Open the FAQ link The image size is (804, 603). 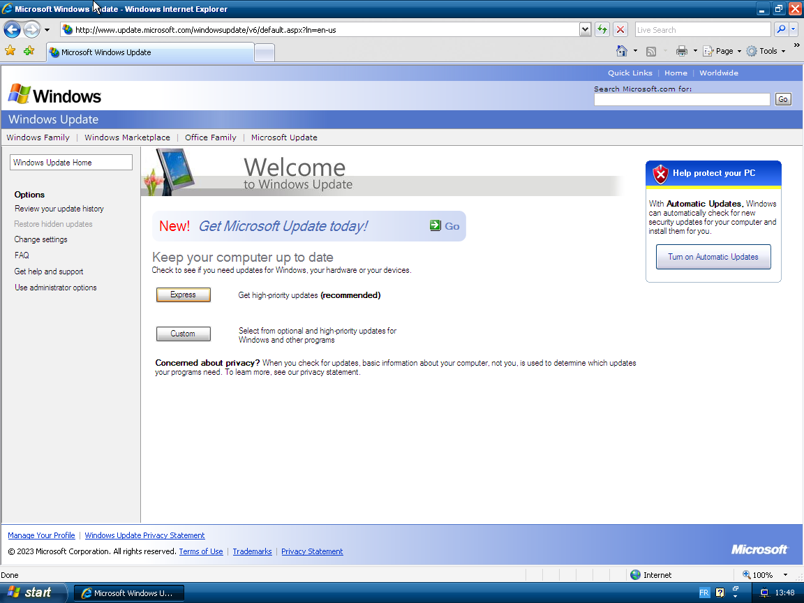pos(22,255)
